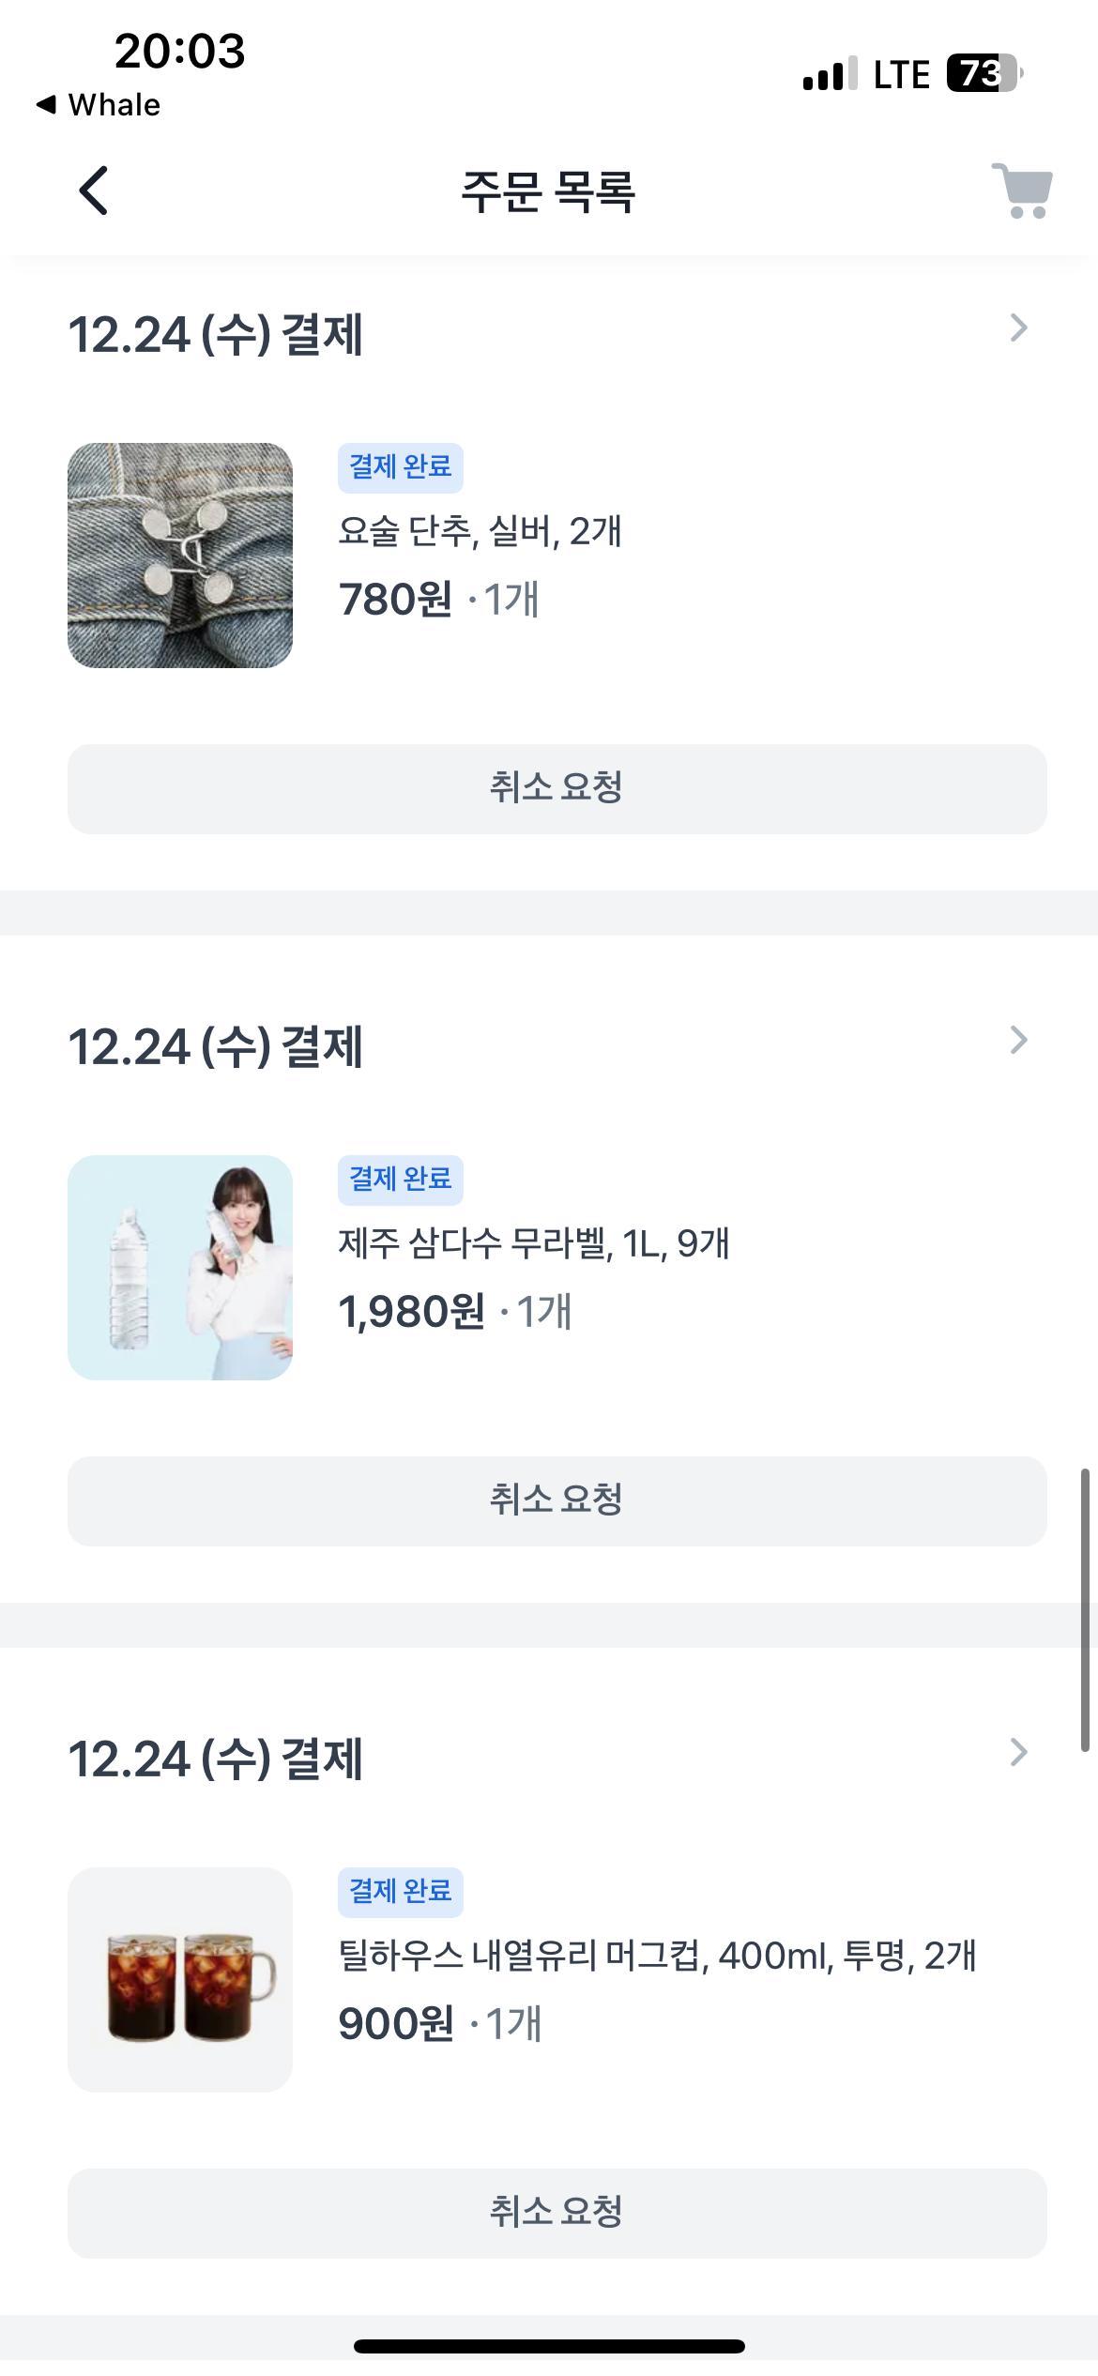Open details chevron for 요술 단추 order
This screenshot has height=2376, width=1098.
pos(1018,328)
